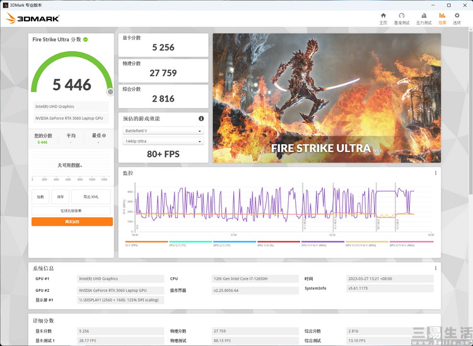Click NVIDIA GeForce RTX 3060 Laptop GPU under gauge
Image resolution: width=473 pixels, height=346 pixels.
coord(71,118)
